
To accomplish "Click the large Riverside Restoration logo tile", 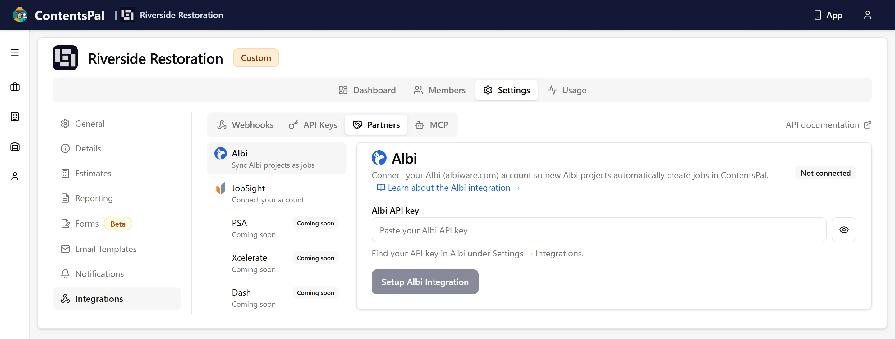I will (x=65, y=58).
